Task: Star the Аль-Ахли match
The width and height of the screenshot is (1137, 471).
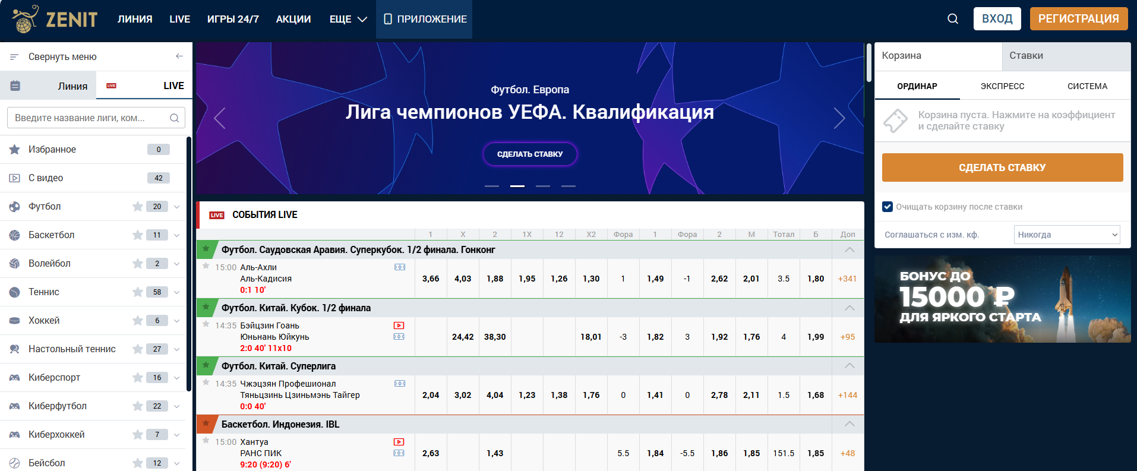Action: coord(206,266)
